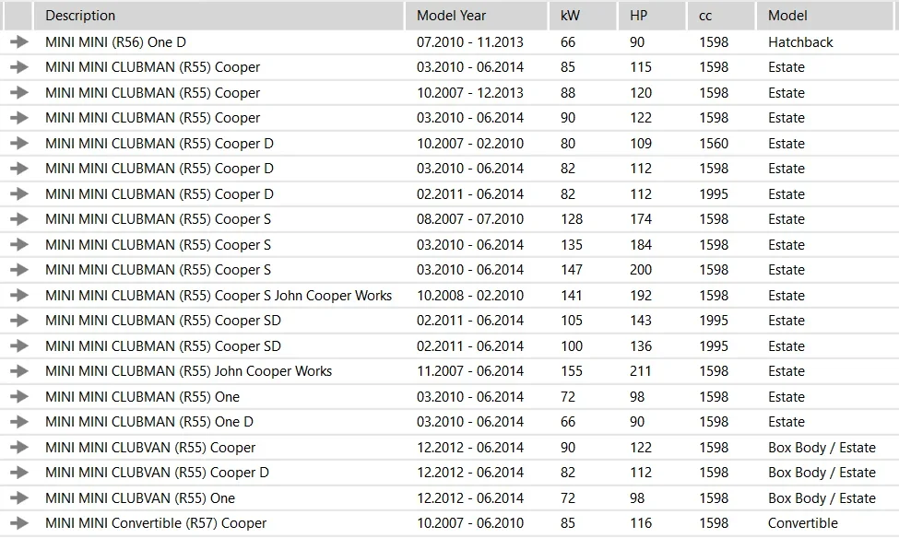Click the arrow for the Clubman Cooper S 200 HP row
The height and width of the screenshot is (538, 899).
19,270
